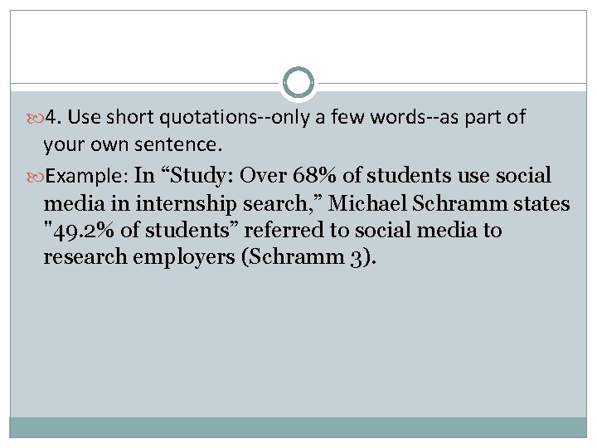Click the divider line left of circle

(146, 83)
